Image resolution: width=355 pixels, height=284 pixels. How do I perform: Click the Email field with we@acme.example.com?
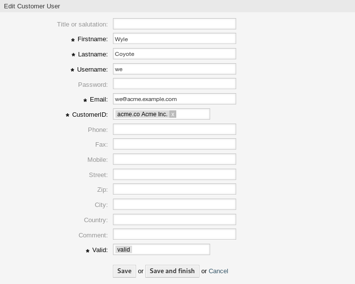tap(175, 99)
